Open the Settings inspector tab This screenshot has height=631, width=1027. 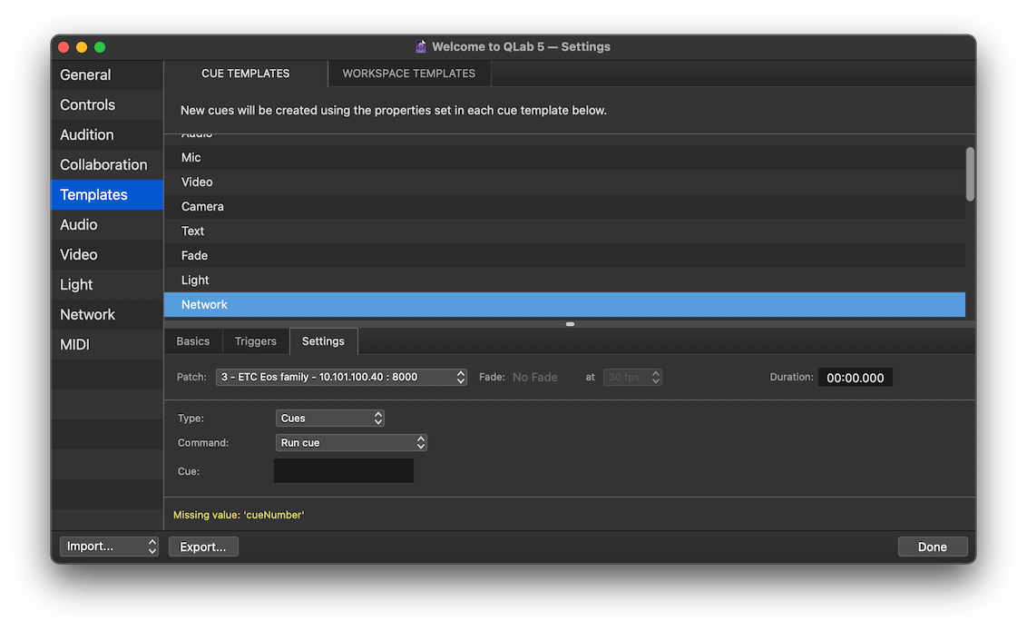[323, 341]
